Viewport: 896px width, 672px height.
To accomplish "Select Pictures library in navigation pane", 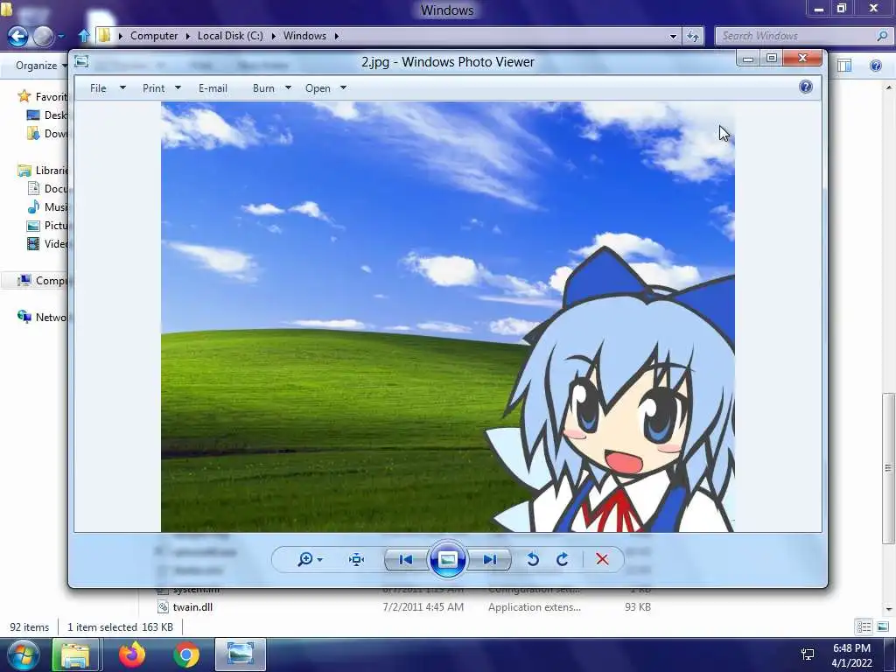I will [47, 225].
